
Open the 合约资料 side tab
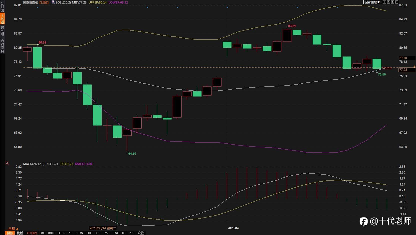tap(2, 46)
